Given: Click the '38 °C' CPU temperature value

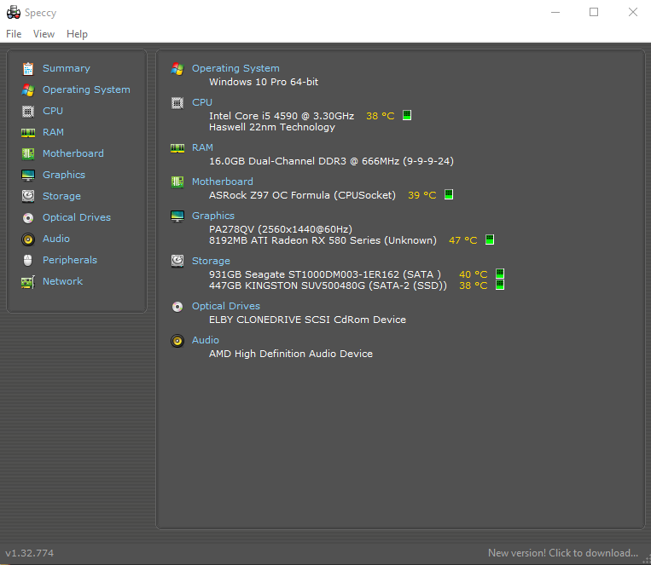Looking at the screenshot, I should tap(380, 116).
